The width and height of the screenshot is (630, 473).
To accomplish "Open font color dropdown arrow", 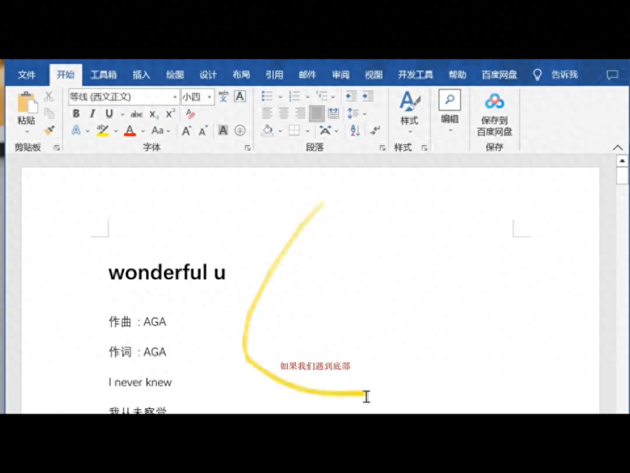I will tap(142, 131).
